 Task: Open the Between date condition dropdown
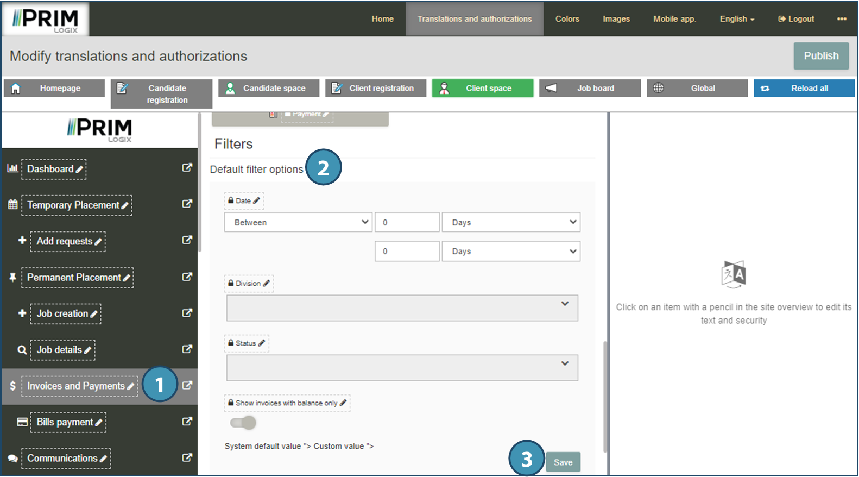coord(298,222)
